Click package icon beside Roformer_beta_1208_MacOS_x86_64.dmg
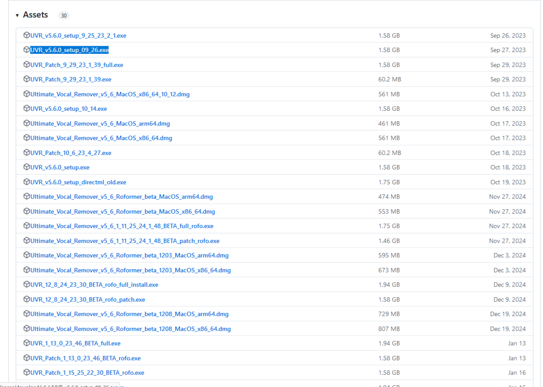The height and width of the screenshot is (387, 543). coord(27,329)
